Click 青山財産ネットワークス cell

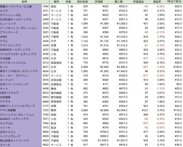[x=14, y=141]
